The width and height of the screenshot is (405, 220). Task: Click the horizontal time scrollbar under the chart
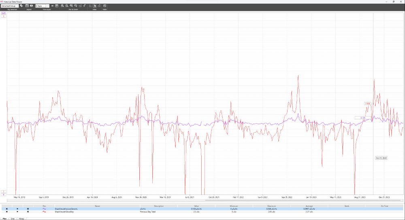tap(205, 200)
